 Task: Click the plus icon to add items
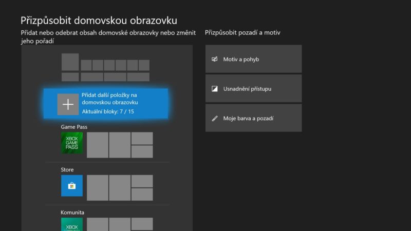point(68,104)
